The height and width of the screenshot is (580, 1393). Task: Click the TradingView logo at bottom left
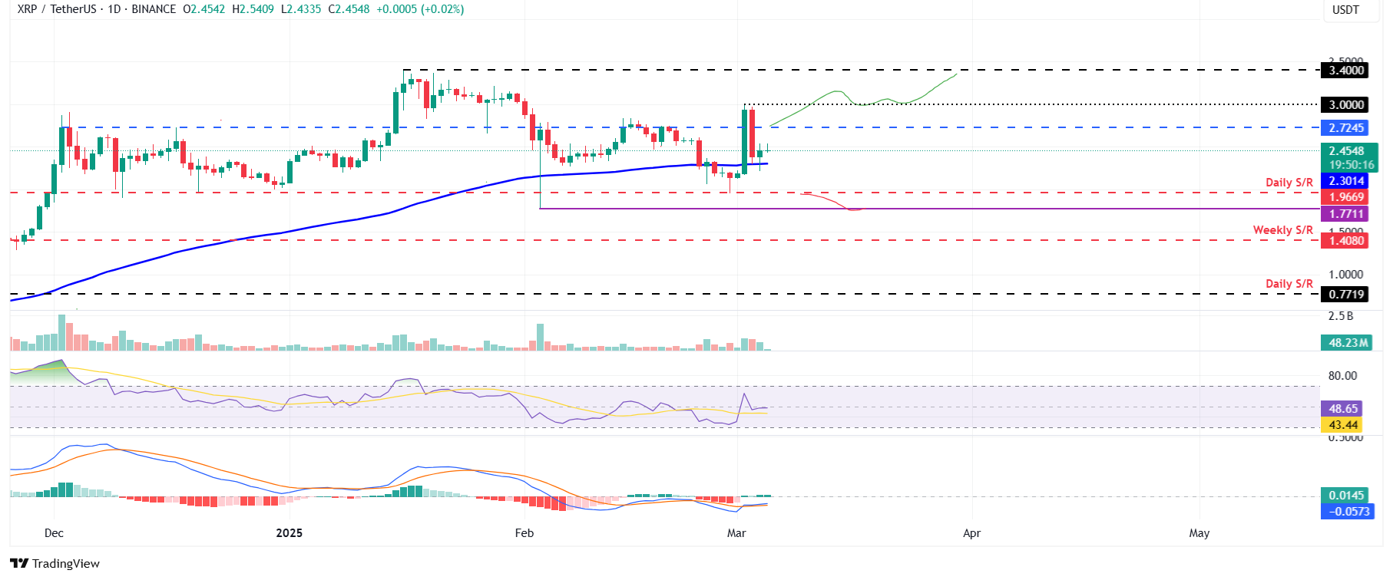click(55, 563)
